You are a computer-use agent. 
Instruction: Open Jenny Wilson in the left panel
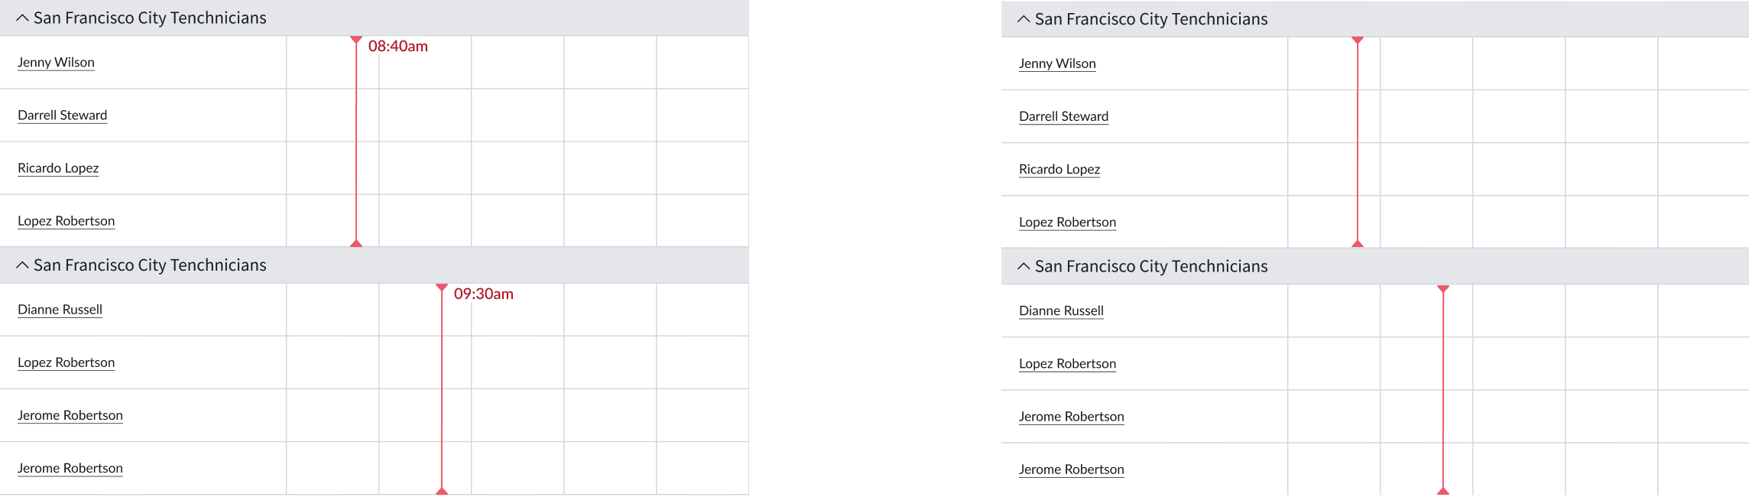(x=56, y=62)
